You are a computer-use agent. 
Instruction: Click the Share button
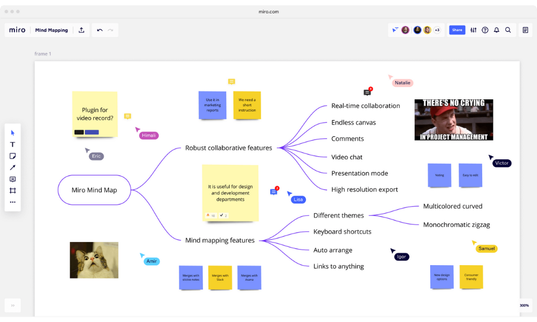457,30
